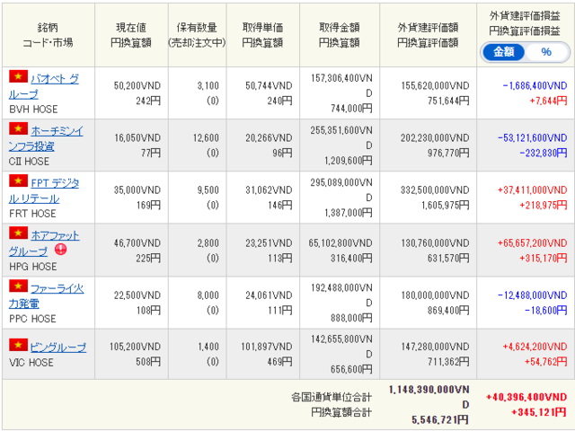This screenshot has width=575, height=431.
Task: Open the バオベト グループ stock link
Action: click(x=44, y=86)
